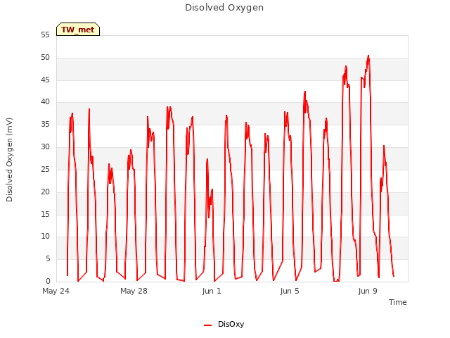Click the 'Jun 1' x-axis tick label
This screenshot has width=450, height=338.
pyautogui.click(x=212, y=291)
